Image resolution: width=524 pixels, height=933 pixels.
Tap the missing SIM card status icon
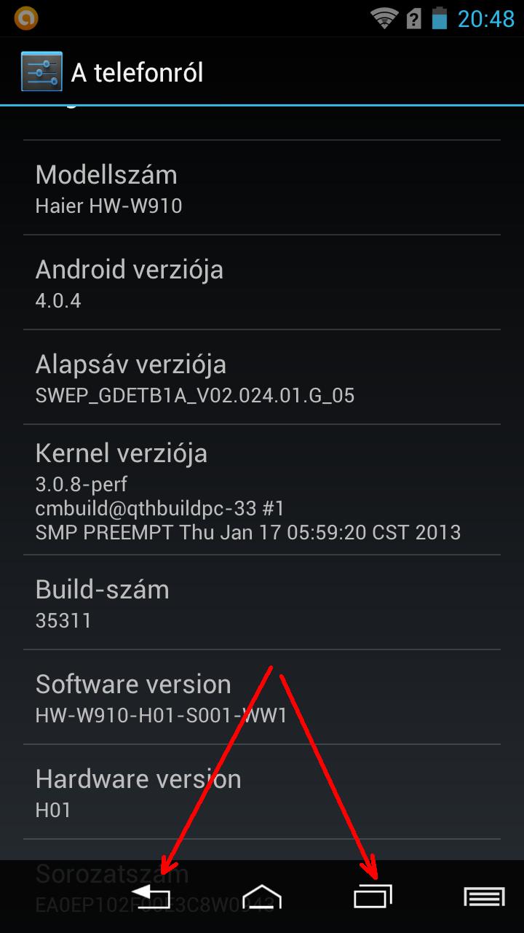(414, 18)
